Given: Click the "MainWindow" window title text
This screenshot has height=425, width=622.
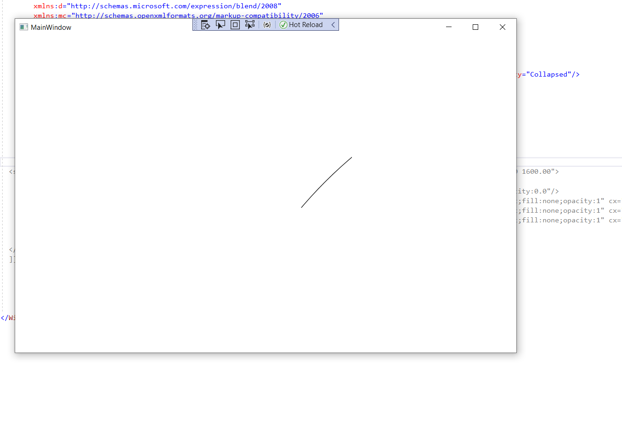Looking at the screenshot, I should [51, 27].
